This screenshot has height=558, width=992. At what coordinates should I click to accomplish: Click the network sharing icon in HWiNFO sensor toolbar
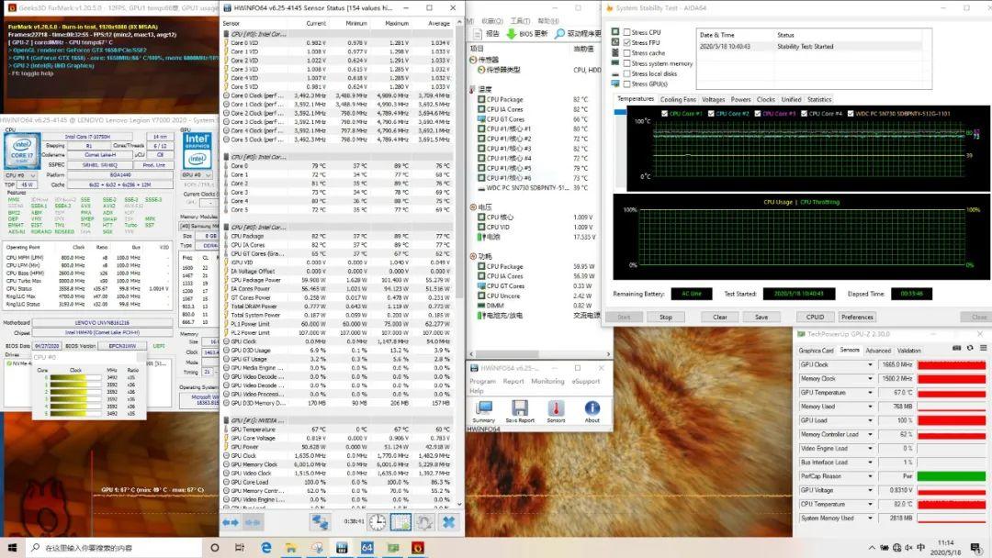[x=321, y=522]
